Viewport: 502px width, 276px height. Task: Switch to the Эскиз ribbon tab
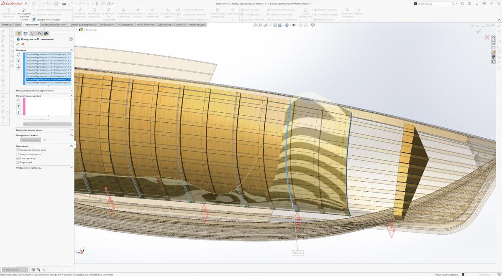(x=18, y=25)
